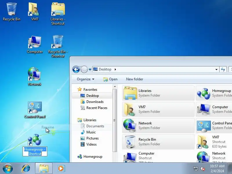Click the Open toolbar button
This screenshot has width=232, height=174.
[x=110, y=79]
